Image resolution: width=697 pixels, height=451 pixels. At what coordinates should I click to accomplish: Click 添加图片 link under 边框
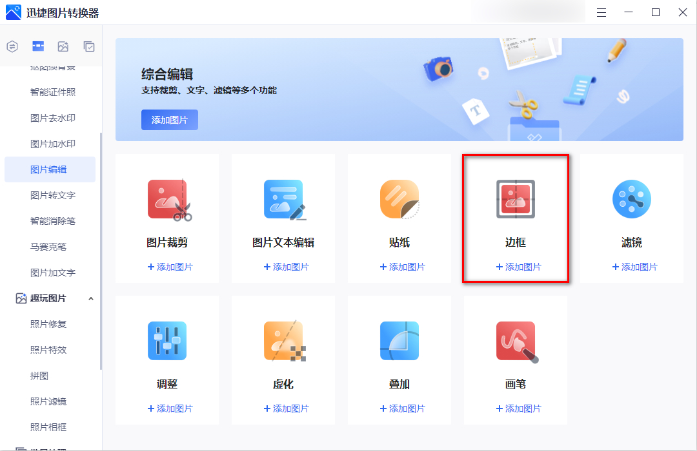[518, 267]
